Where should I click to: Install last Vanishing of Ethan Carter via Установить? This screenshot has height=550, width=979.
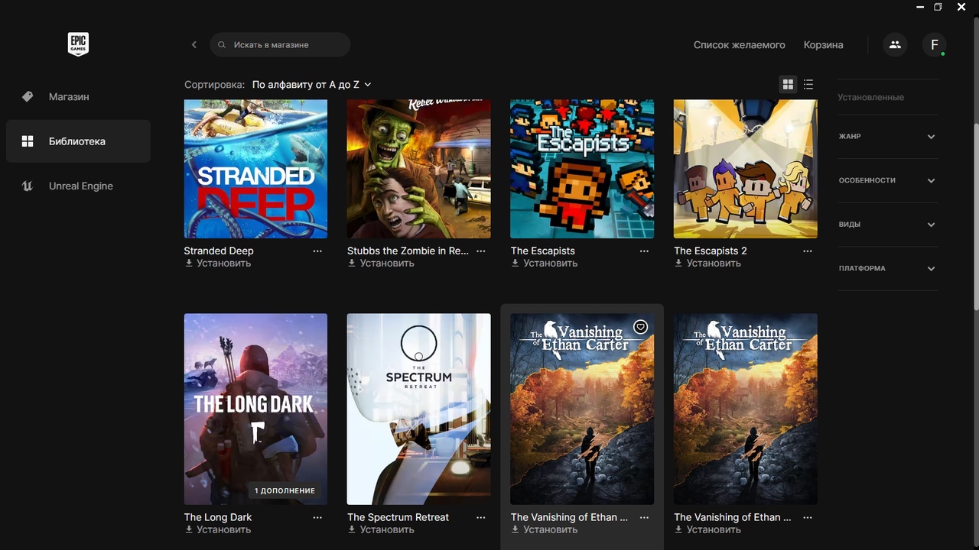tap(707, 529)
